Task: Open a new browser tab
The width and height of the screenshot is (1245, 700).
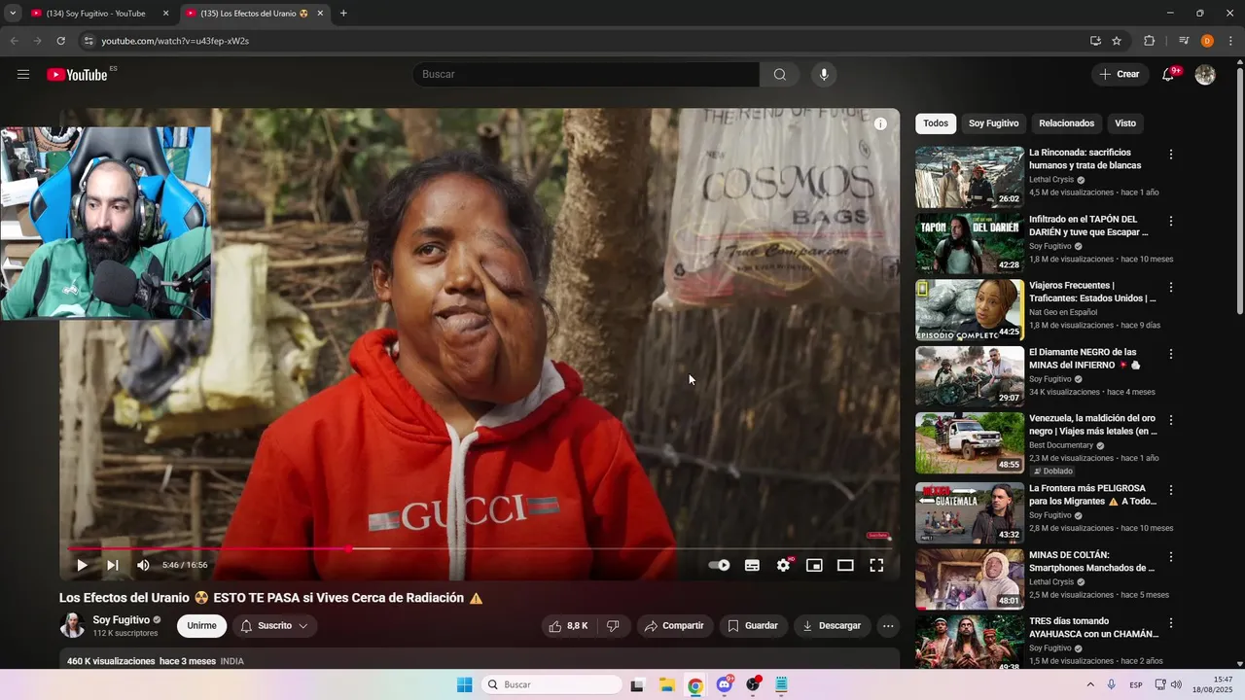Action: [x=343, y=14]
